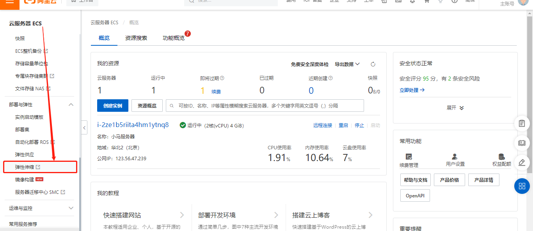This screenshot has width=533, height=231.
Task: Click the 产品价格 button
Action: (449, 180)
